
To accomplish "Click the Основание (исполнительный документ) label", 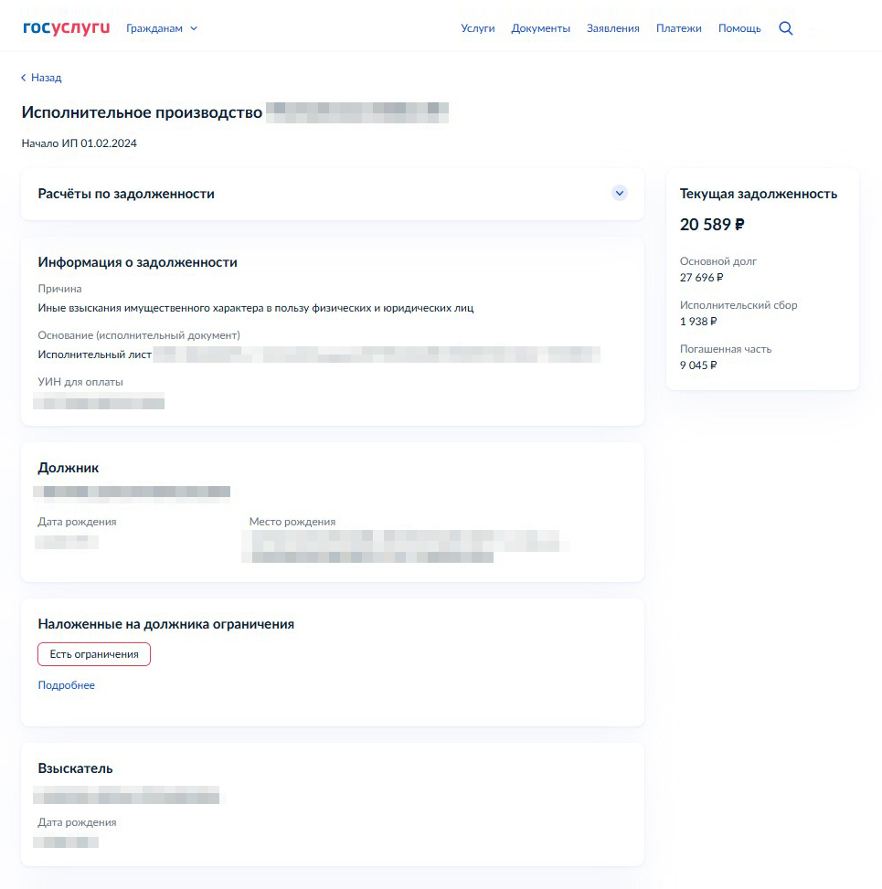I will 139,335.
